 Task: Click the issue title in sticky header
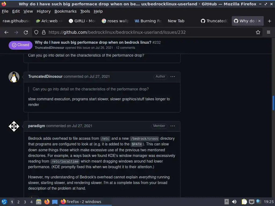pos(93,42)
